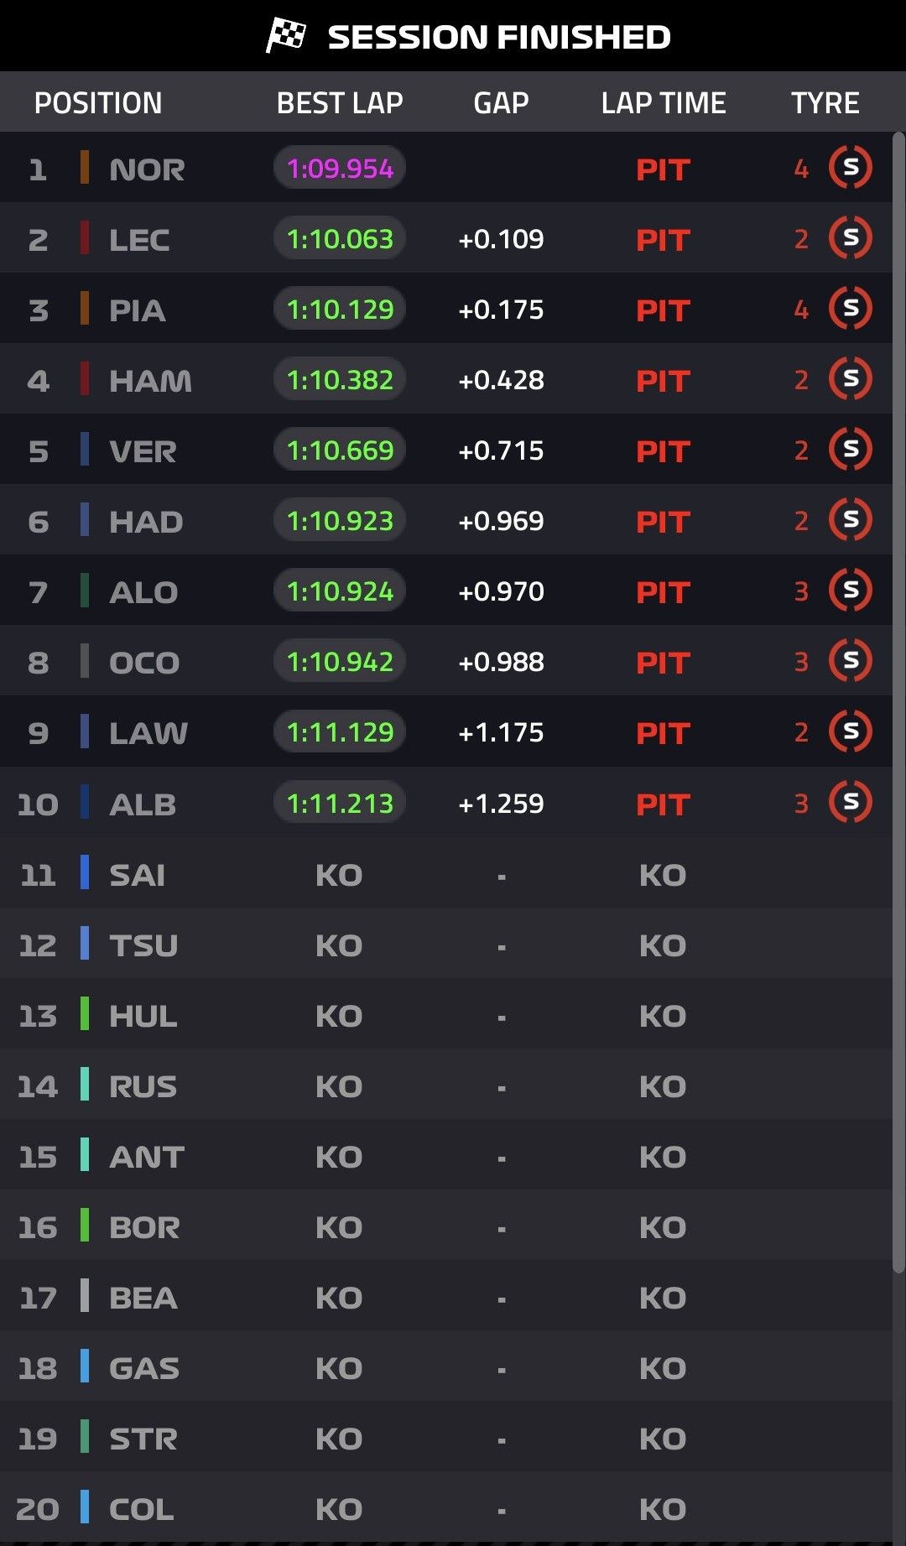The image size is (906, 1546).
Task: Click the POSITION column header
Action: (x=98, y=103)
